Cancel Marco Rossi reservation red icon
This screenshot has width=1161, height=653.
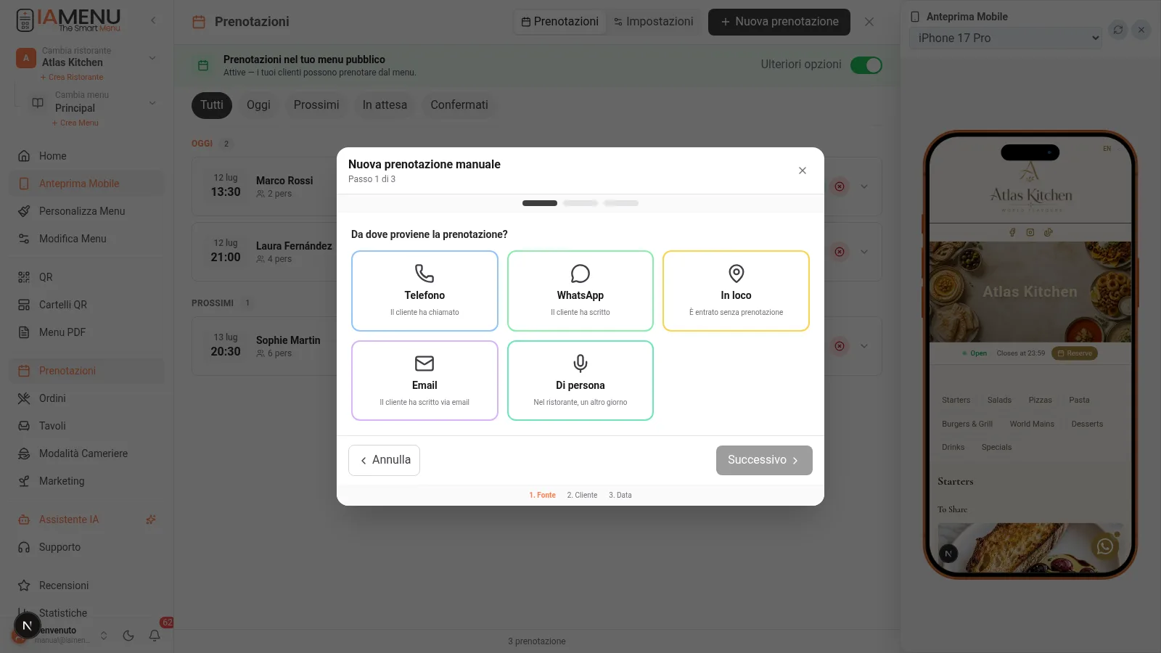[840, 186]
